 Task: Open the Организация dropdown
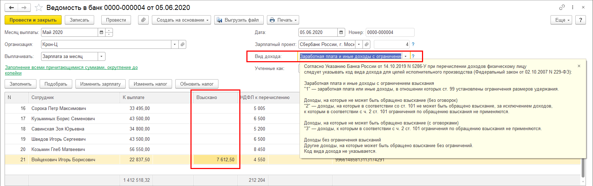[x=175, y=45]
